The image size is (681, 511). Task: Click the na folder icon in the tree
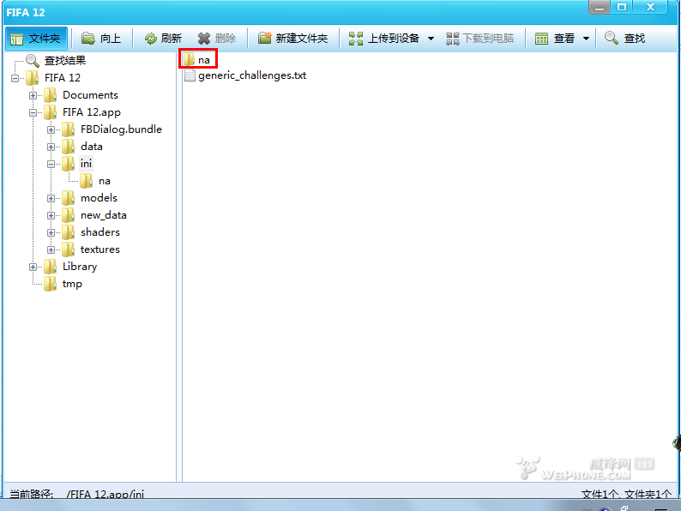click(86, 181)
